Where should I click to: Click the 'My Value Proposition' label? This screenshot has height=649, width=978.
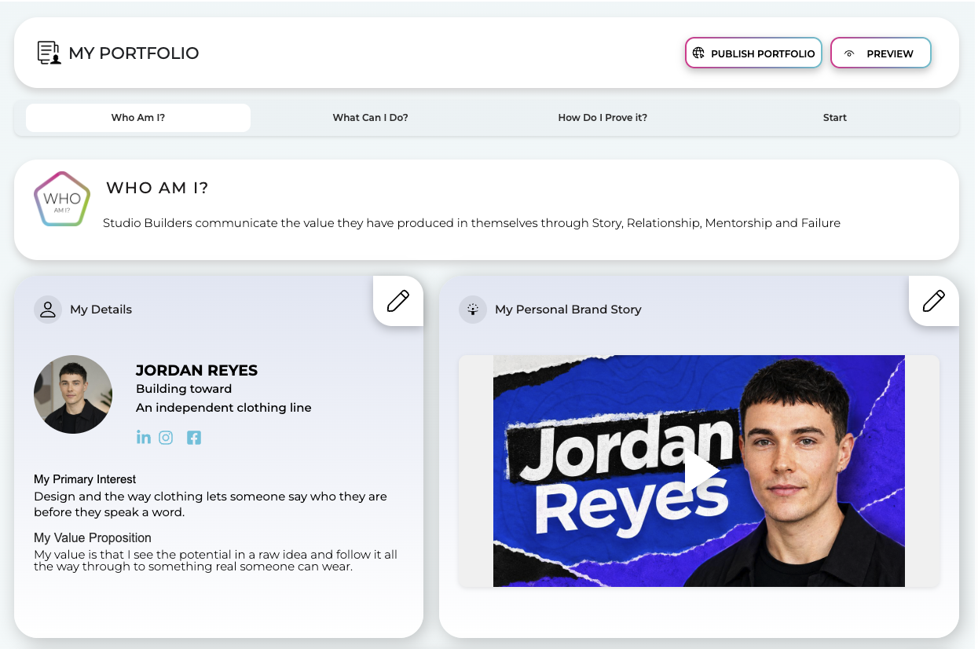[x=93, y=538]
